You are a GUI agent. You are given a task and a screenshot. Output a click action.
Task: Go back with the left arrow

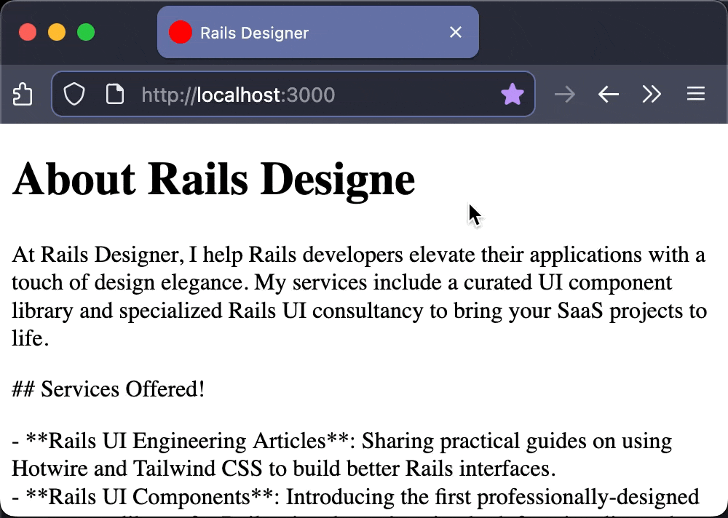pyautogui.click(x=608, y=95)
